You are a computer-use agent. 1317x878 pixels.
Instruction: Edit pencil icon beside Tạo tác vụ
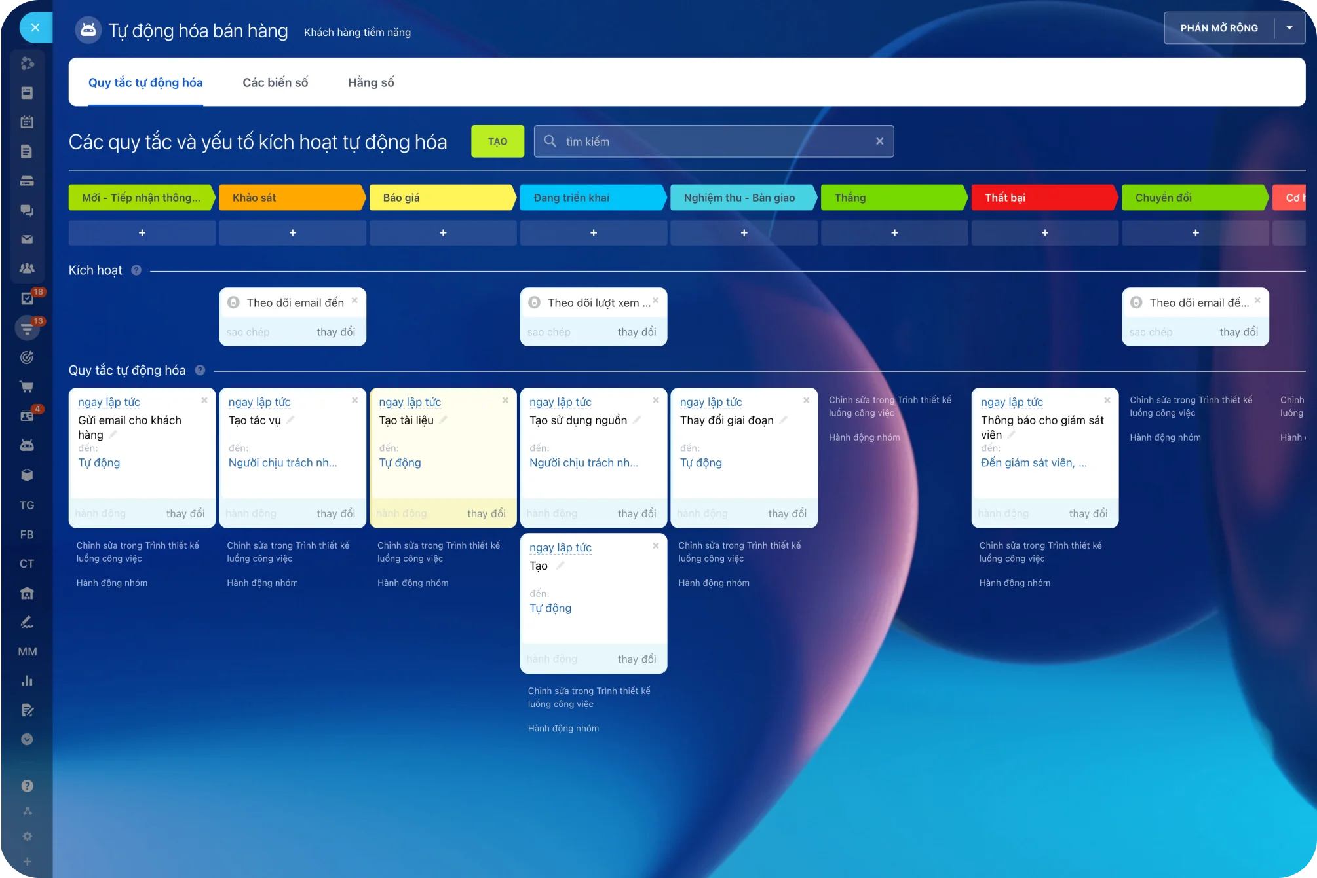coord(290,420)
